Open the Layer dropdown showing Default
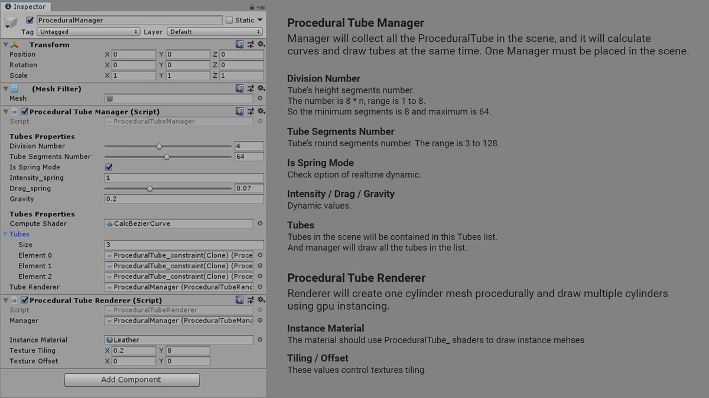Screen dimensions: 709x398 point(215,32)
